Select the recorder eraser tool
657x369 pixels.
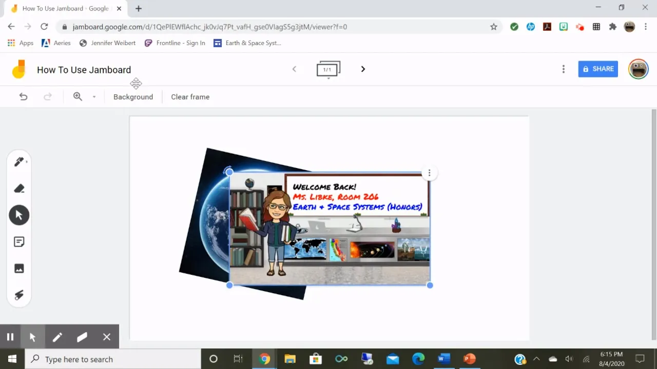pos(82,337)
